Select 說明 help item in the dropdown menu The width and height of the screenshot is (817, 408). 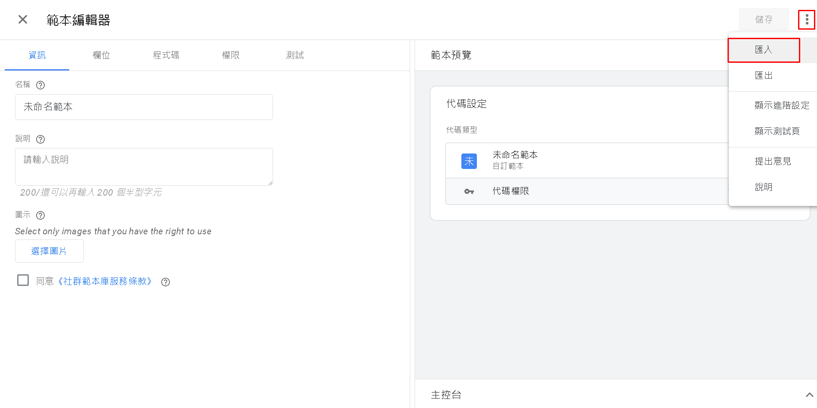(773, 187)
